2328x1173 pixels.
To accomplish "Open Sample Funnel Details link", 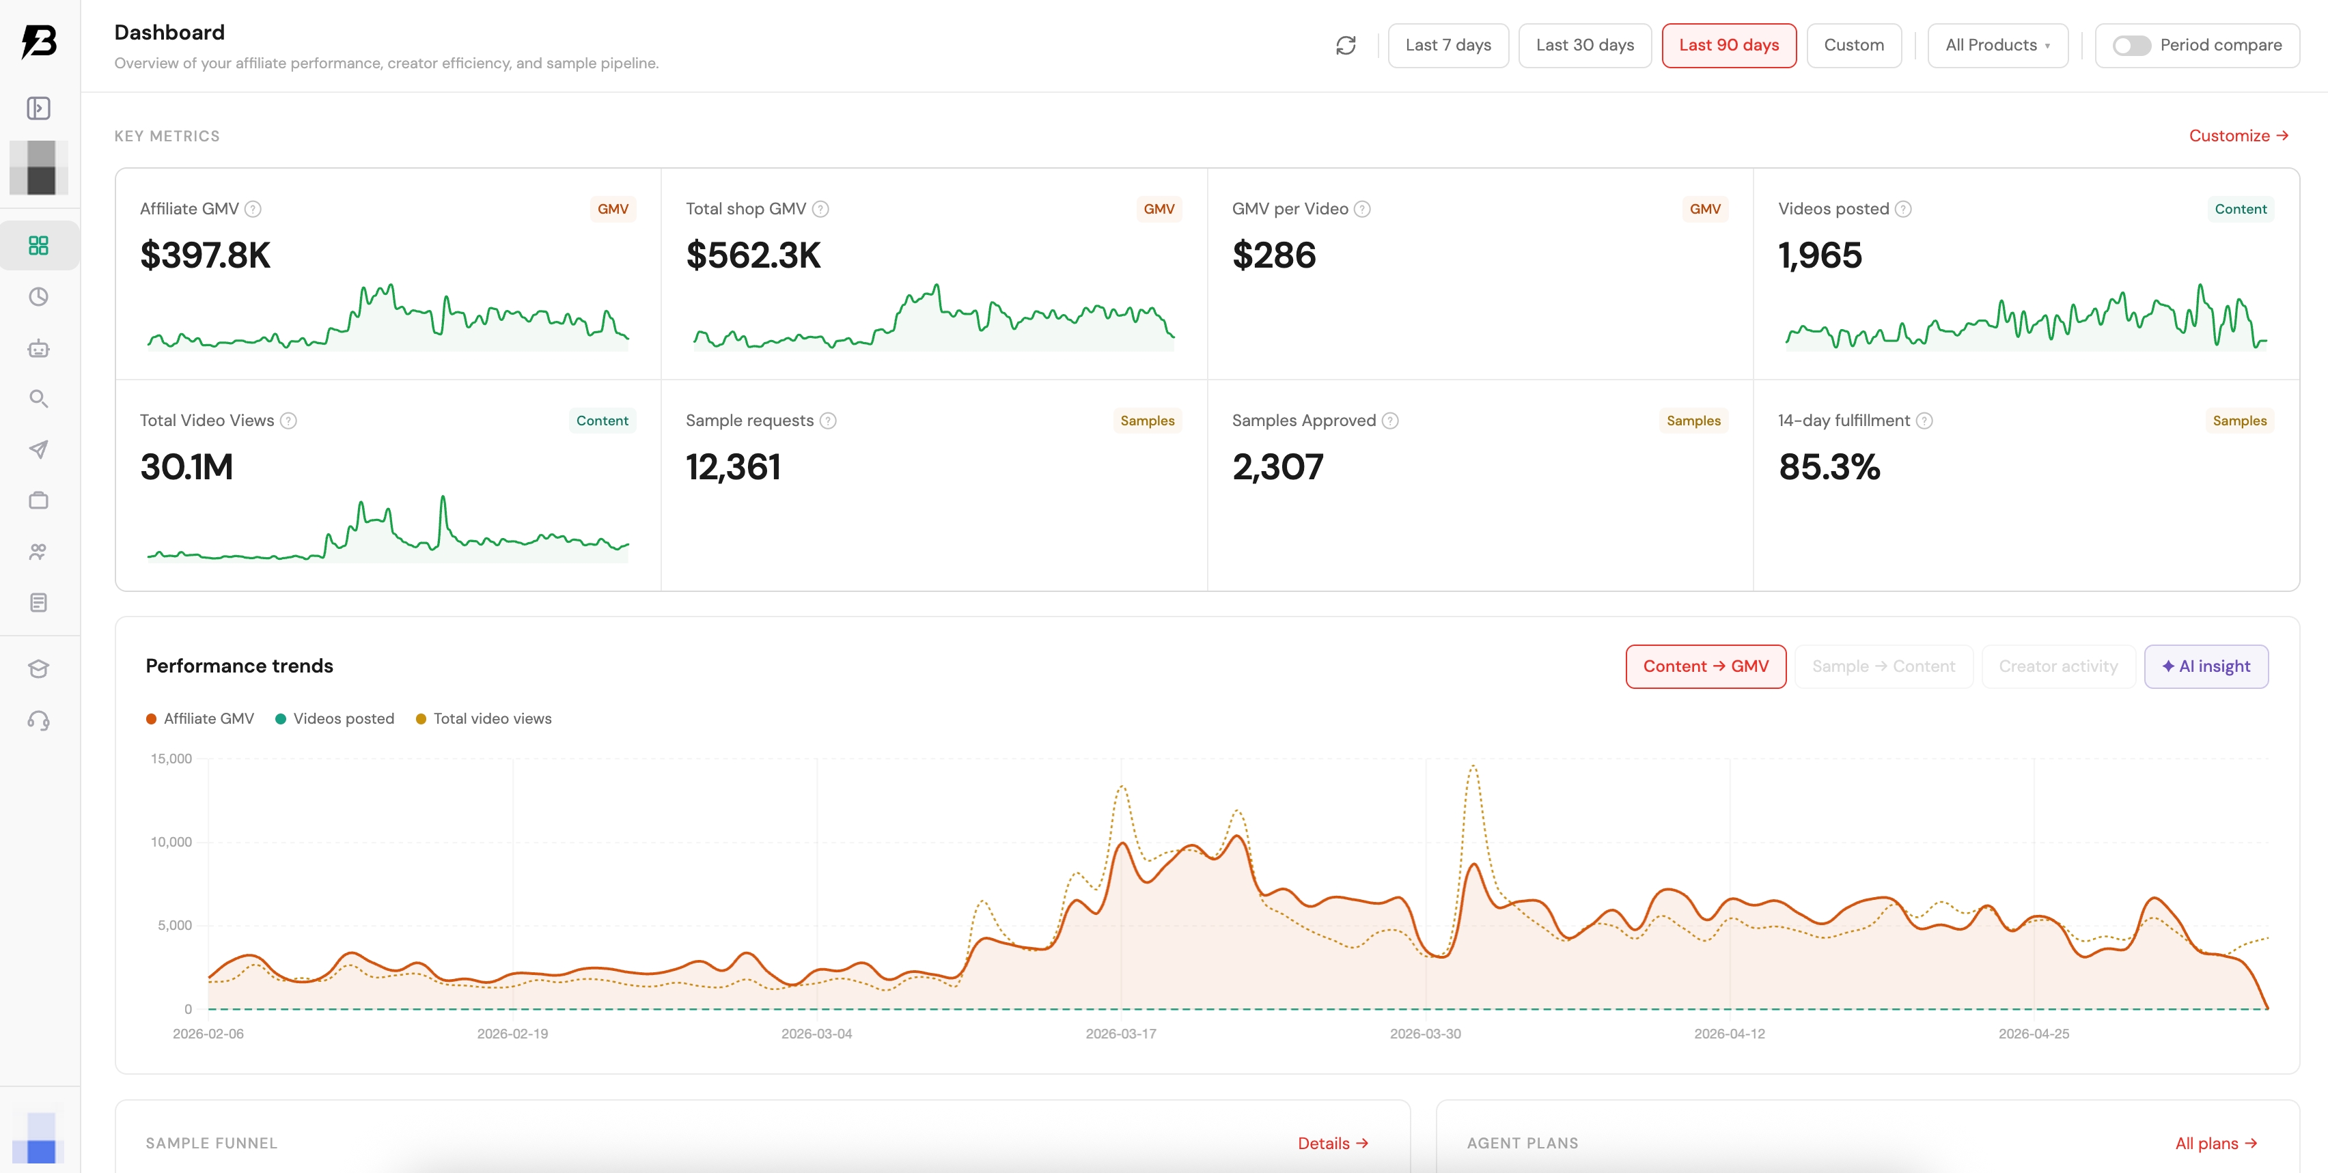I will coord(1333,1143).
